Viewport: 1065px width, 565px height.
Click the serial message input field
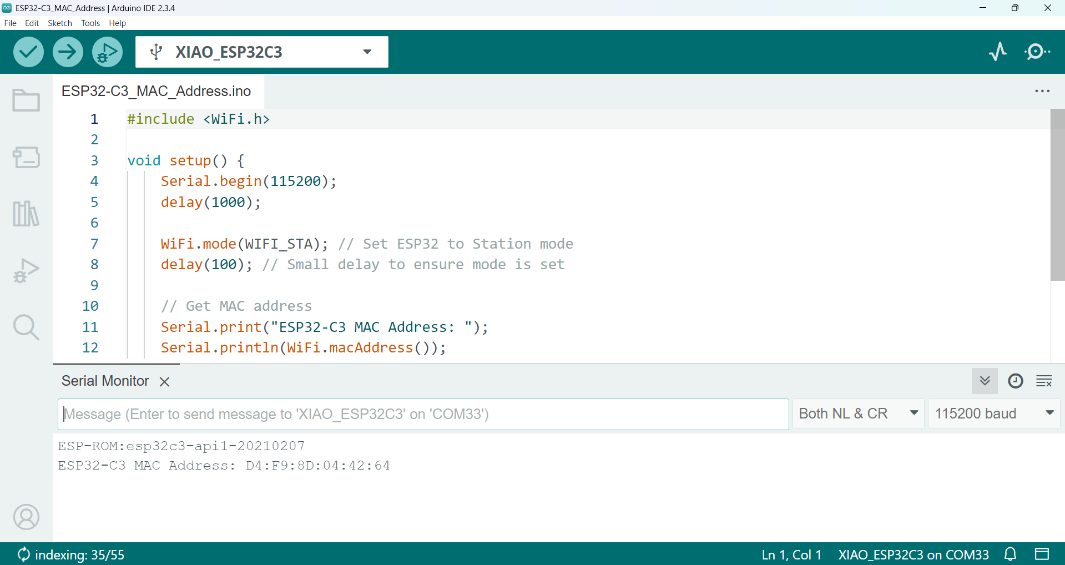pyautogui.click(x=423, y=414)
